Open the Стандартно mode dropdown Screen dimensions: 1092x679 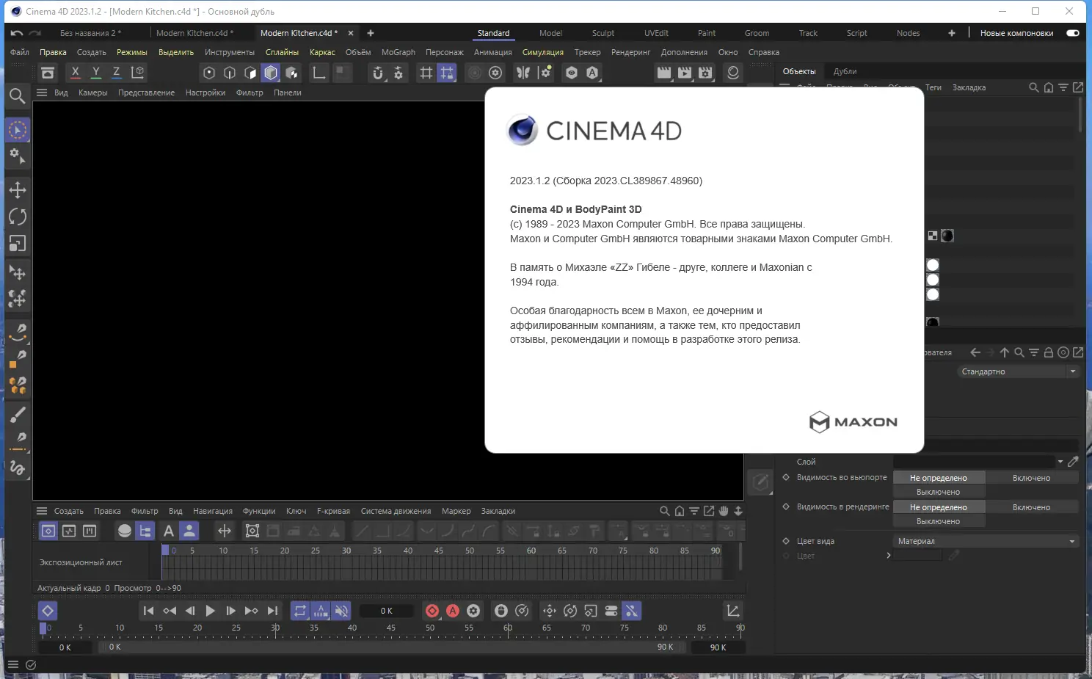(1019, 371)
